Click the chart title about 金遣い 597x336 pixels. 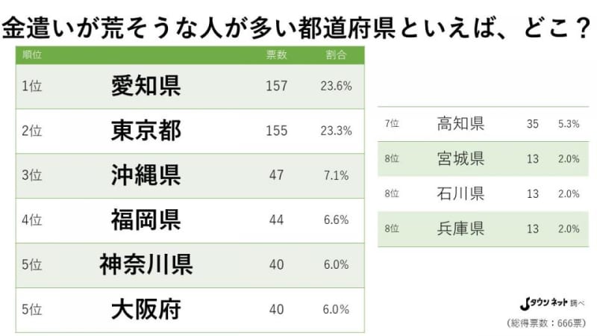296,28
